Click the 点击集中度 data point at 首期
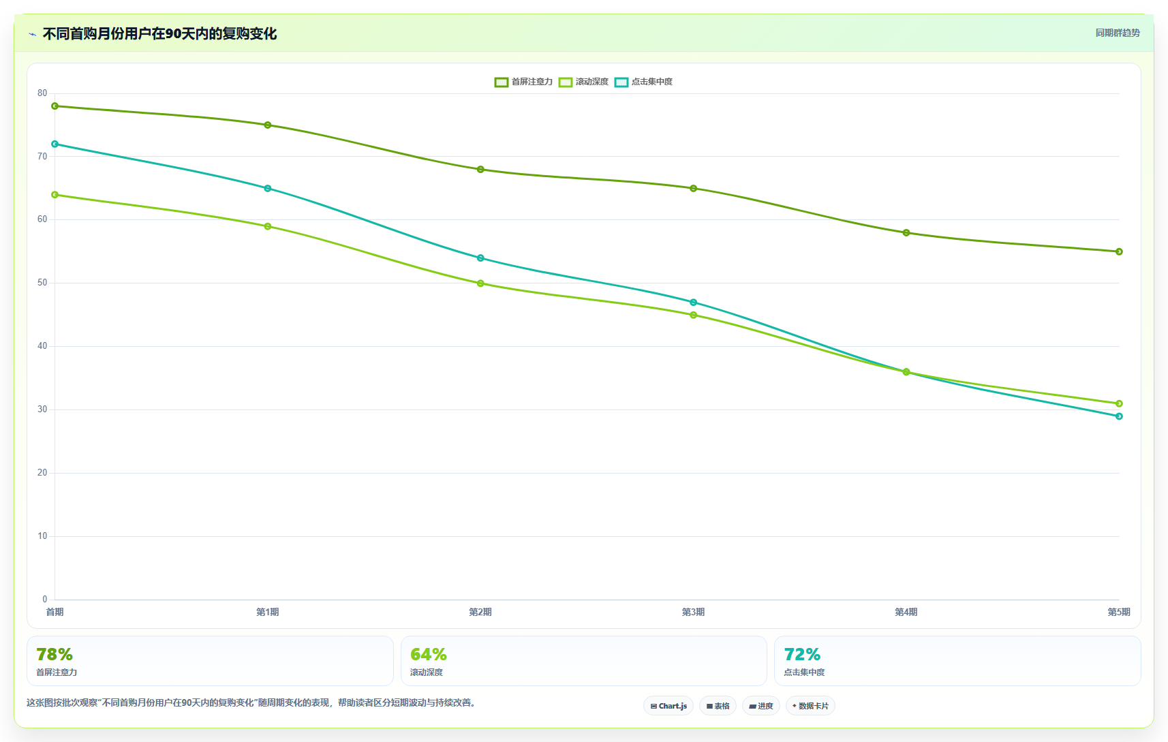This screenshot has height=742, width=1168. [55, 144]
